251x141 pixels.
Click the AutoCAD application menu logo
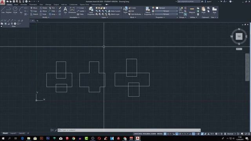2,2
